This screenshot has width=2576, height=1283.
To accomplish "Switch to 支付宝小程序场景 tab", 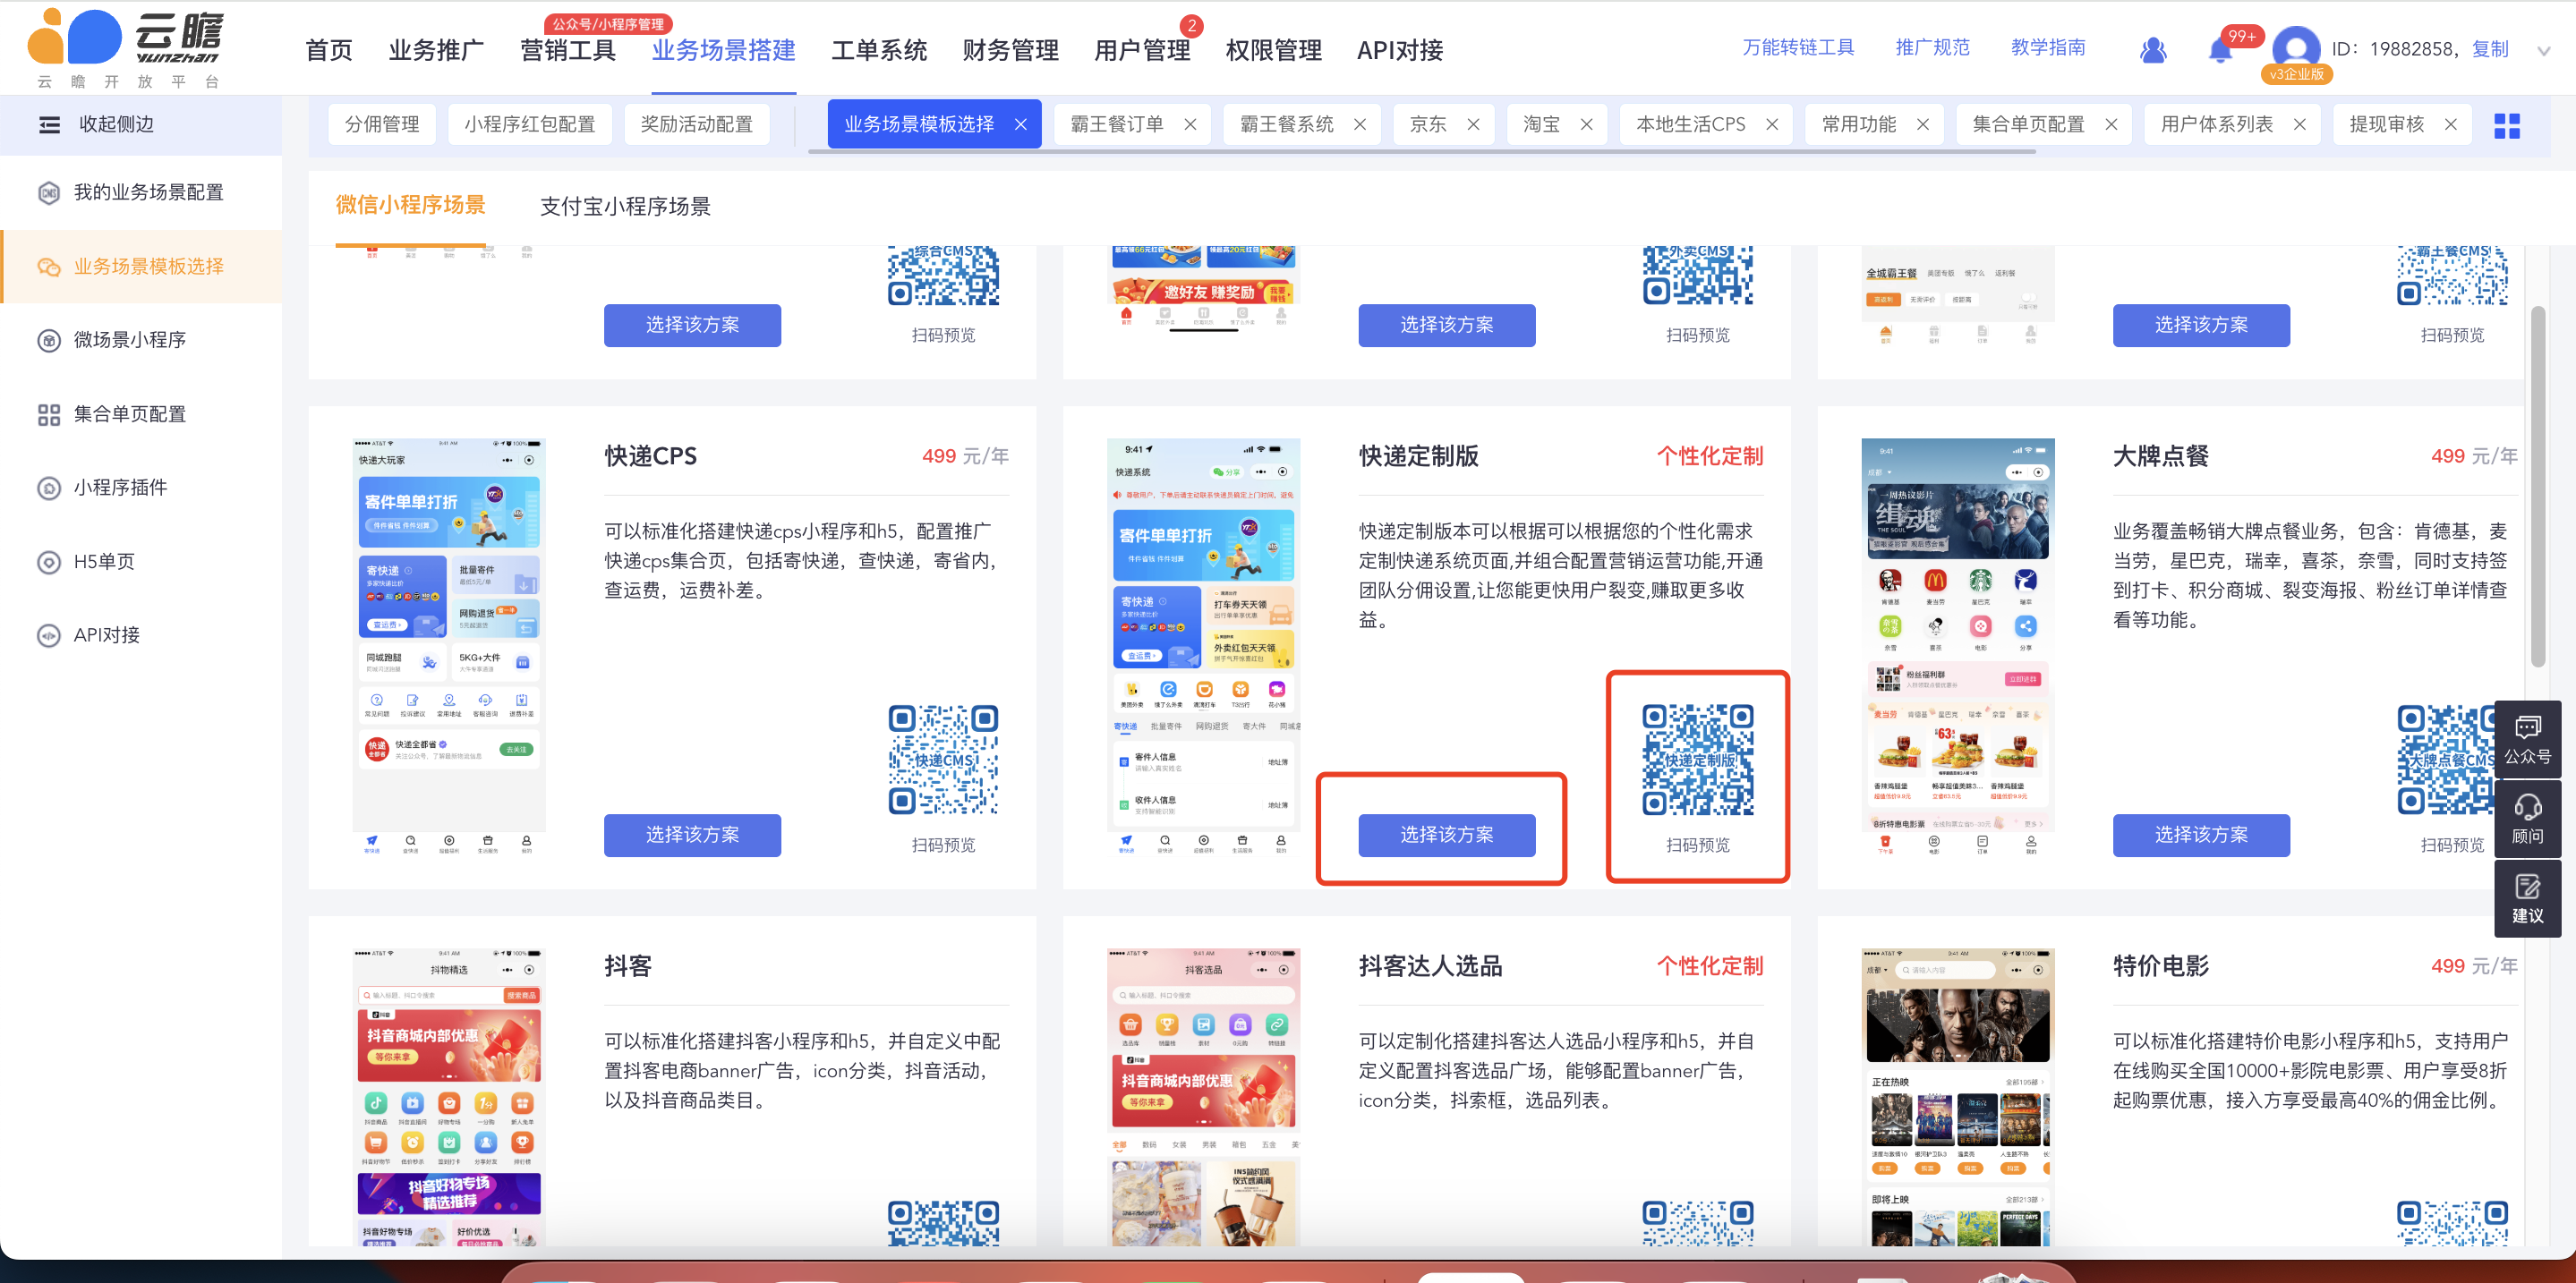I will (625, 207).
